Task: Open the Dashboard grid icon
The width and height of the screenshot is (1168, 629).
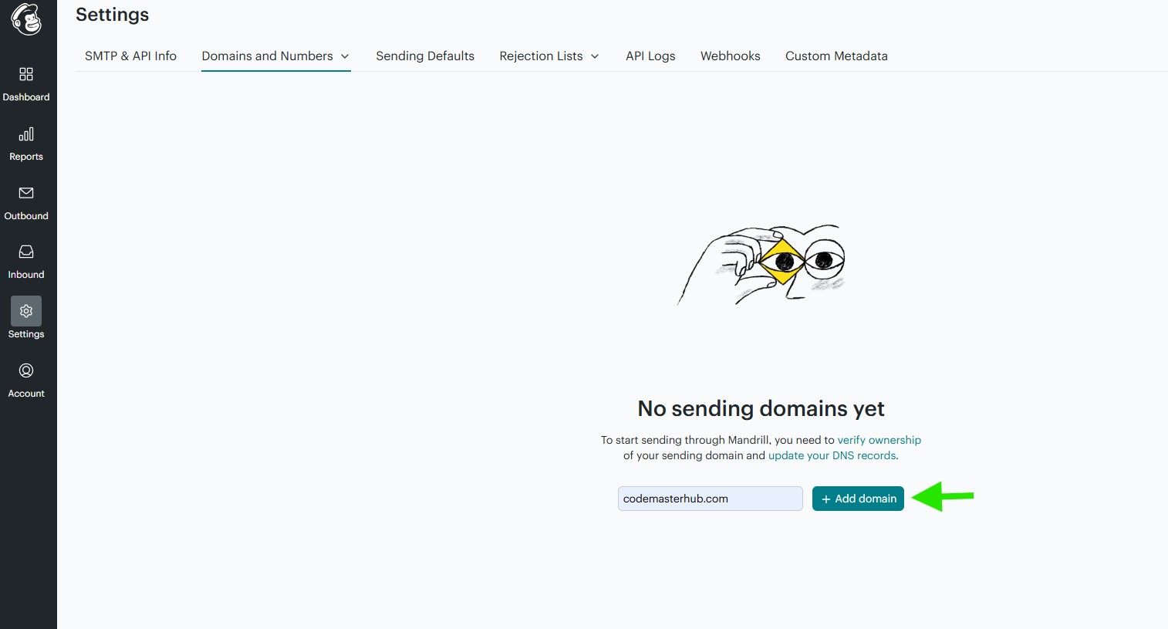Action: click(x=26, y=74)
